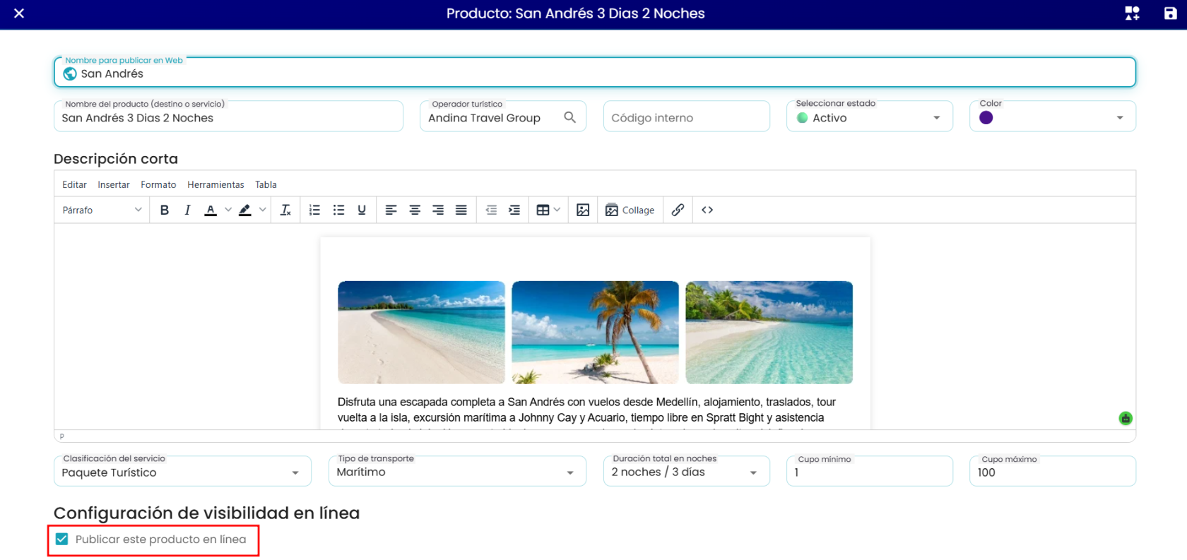The width and height of the screenshot is (1187, 560).
Task: Search for Operador turístico
Action: pos(569,117)
